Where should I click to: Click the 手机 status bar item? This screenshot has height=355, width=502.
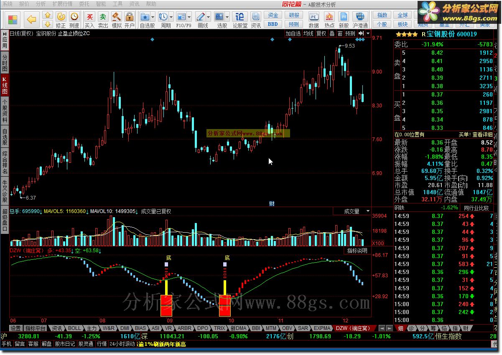[6, 344]
